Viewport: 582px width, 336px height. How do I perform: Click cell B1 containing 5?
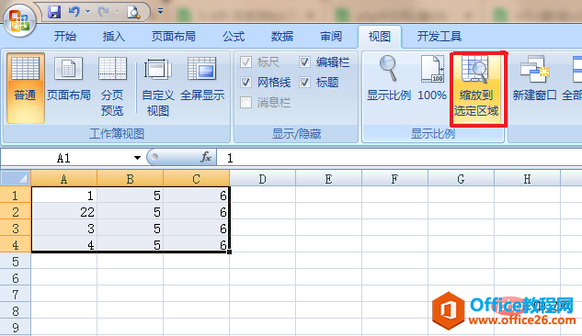point(131,195)
